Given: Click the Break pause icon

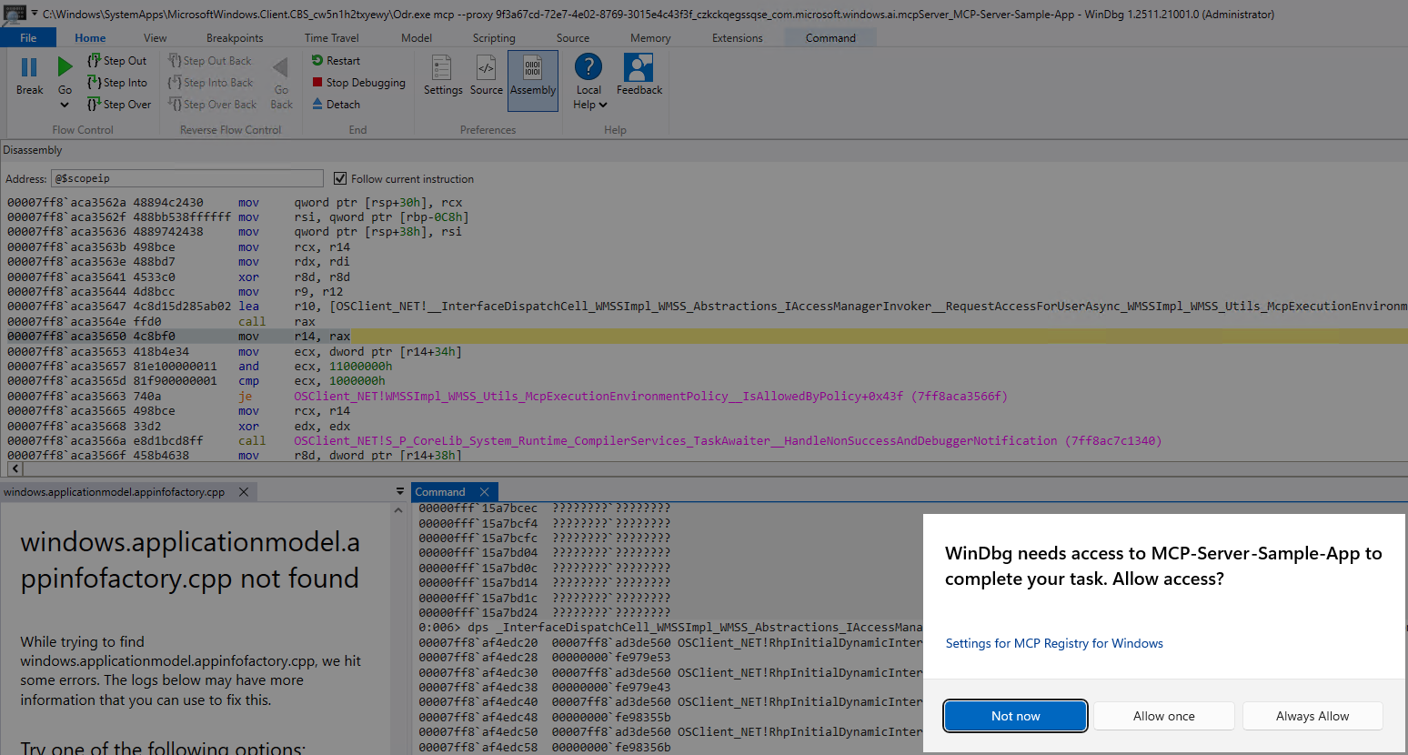Looking at the screenshot, I should [x=29, y=68].
